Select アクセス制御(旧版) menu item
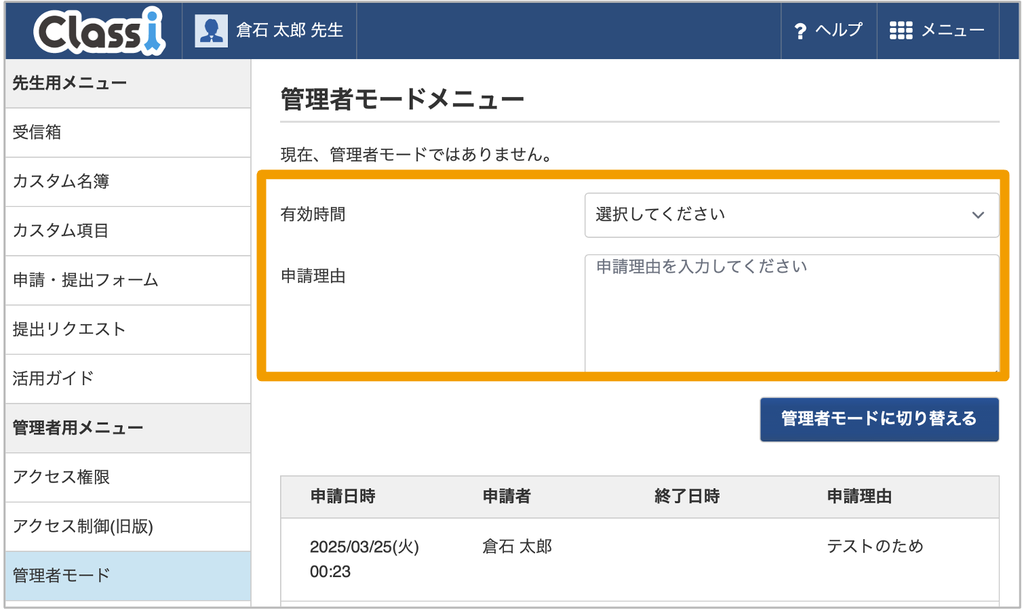The height and width of the screenshot is (609, 1022). pos(128,526)
